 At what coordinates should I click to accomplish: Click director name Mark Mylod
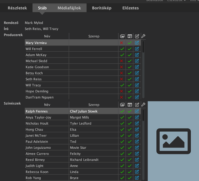coord(34,23)
